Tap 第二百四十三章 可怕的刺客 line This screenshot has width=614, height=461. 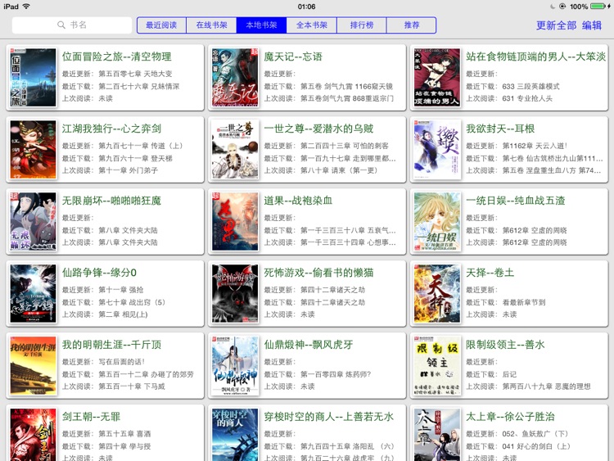[x=344, y=146]
